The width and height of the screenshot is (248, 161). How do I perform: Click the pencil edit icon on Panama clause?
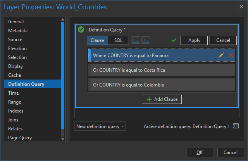[x=221, y=55]
